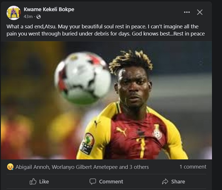Open the footballer photo in the post

click(106, 100)
